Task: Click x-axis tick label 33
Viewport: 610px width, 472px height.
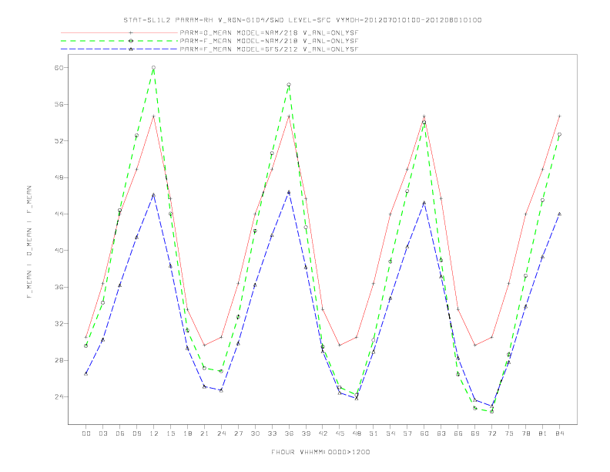Action: coord(272,433)
